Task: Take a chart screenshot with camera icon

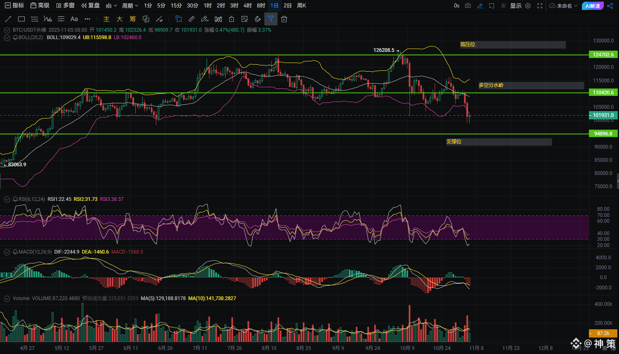Action: click(x=468, y=6)
